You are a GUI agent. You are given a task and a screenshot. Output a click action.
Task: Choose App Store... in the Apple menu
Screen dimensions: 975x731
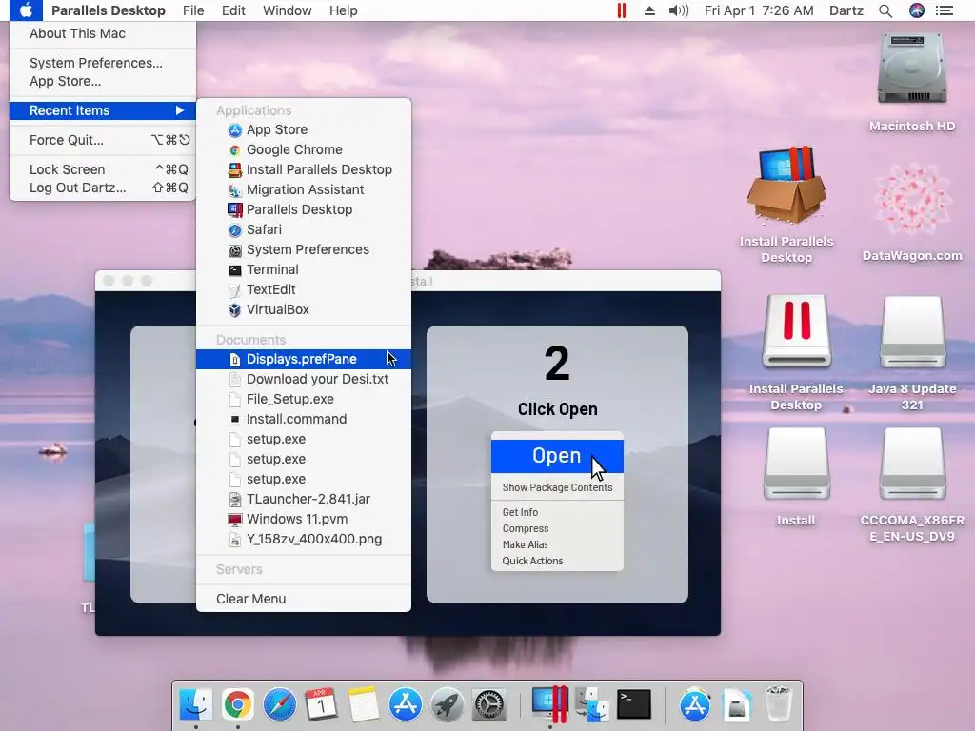click(103, 81)
